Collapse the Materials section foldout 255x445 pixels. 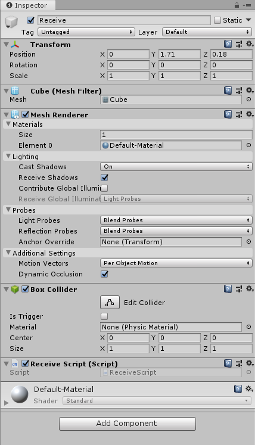pos(8,124)
